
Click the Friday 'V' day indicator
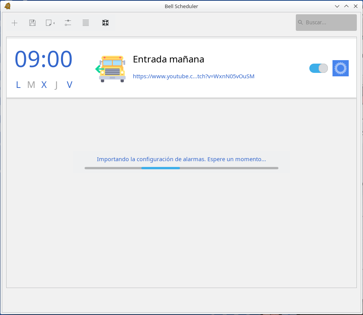pos(70,85)
